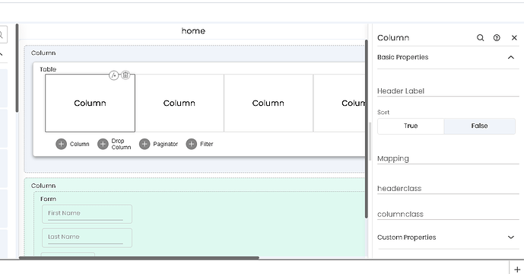Screen dimensions: 524x274
Task: Add a Column to the table
Action: click(x=61, y=144)
